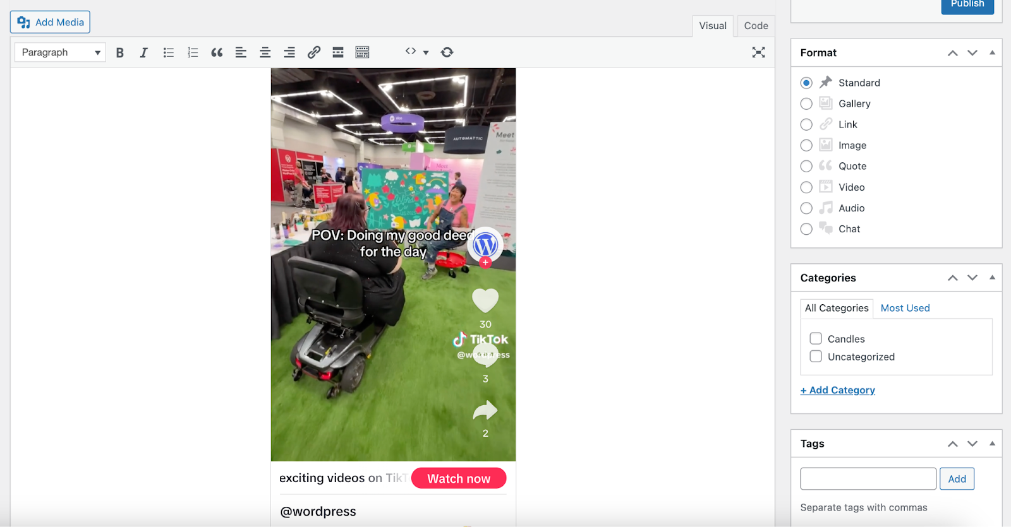This screenshot has height=527, width=1011.
Task: Move the Format panel down
Action: point(972,53)
